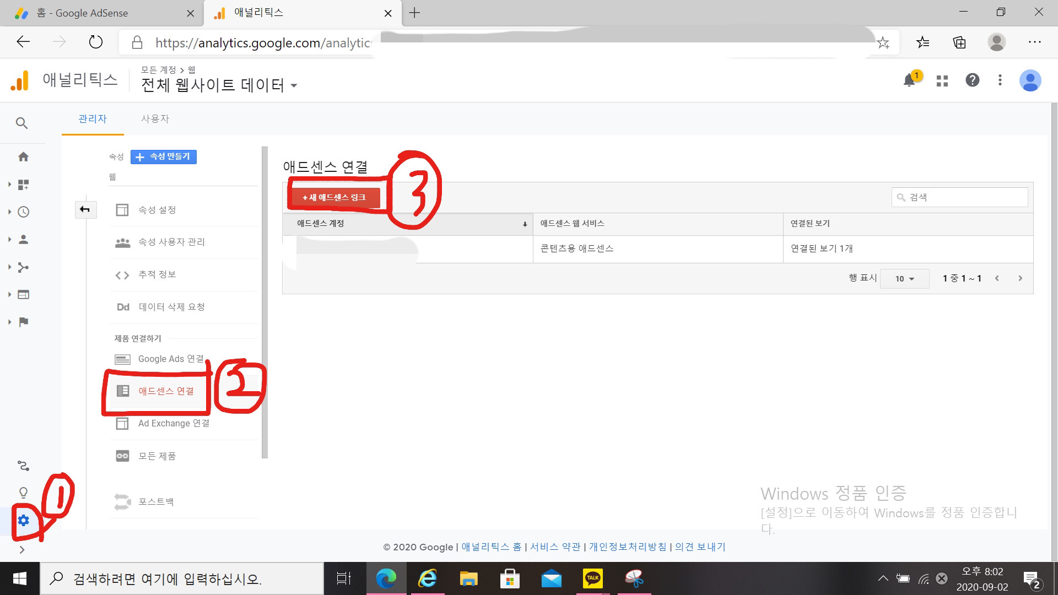Open the three-dot more options menu
The height and width of the screenshot is (595, 1058).
pyautogui.click(x=1000, y=80)
